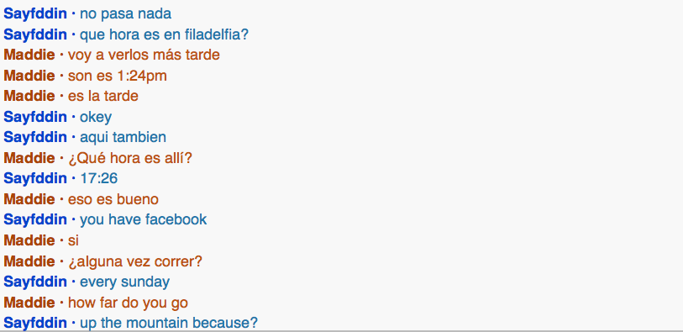This screenshot has width=683, height=332.
Task: Select the "every sunday" message
Action: (124, 282)
